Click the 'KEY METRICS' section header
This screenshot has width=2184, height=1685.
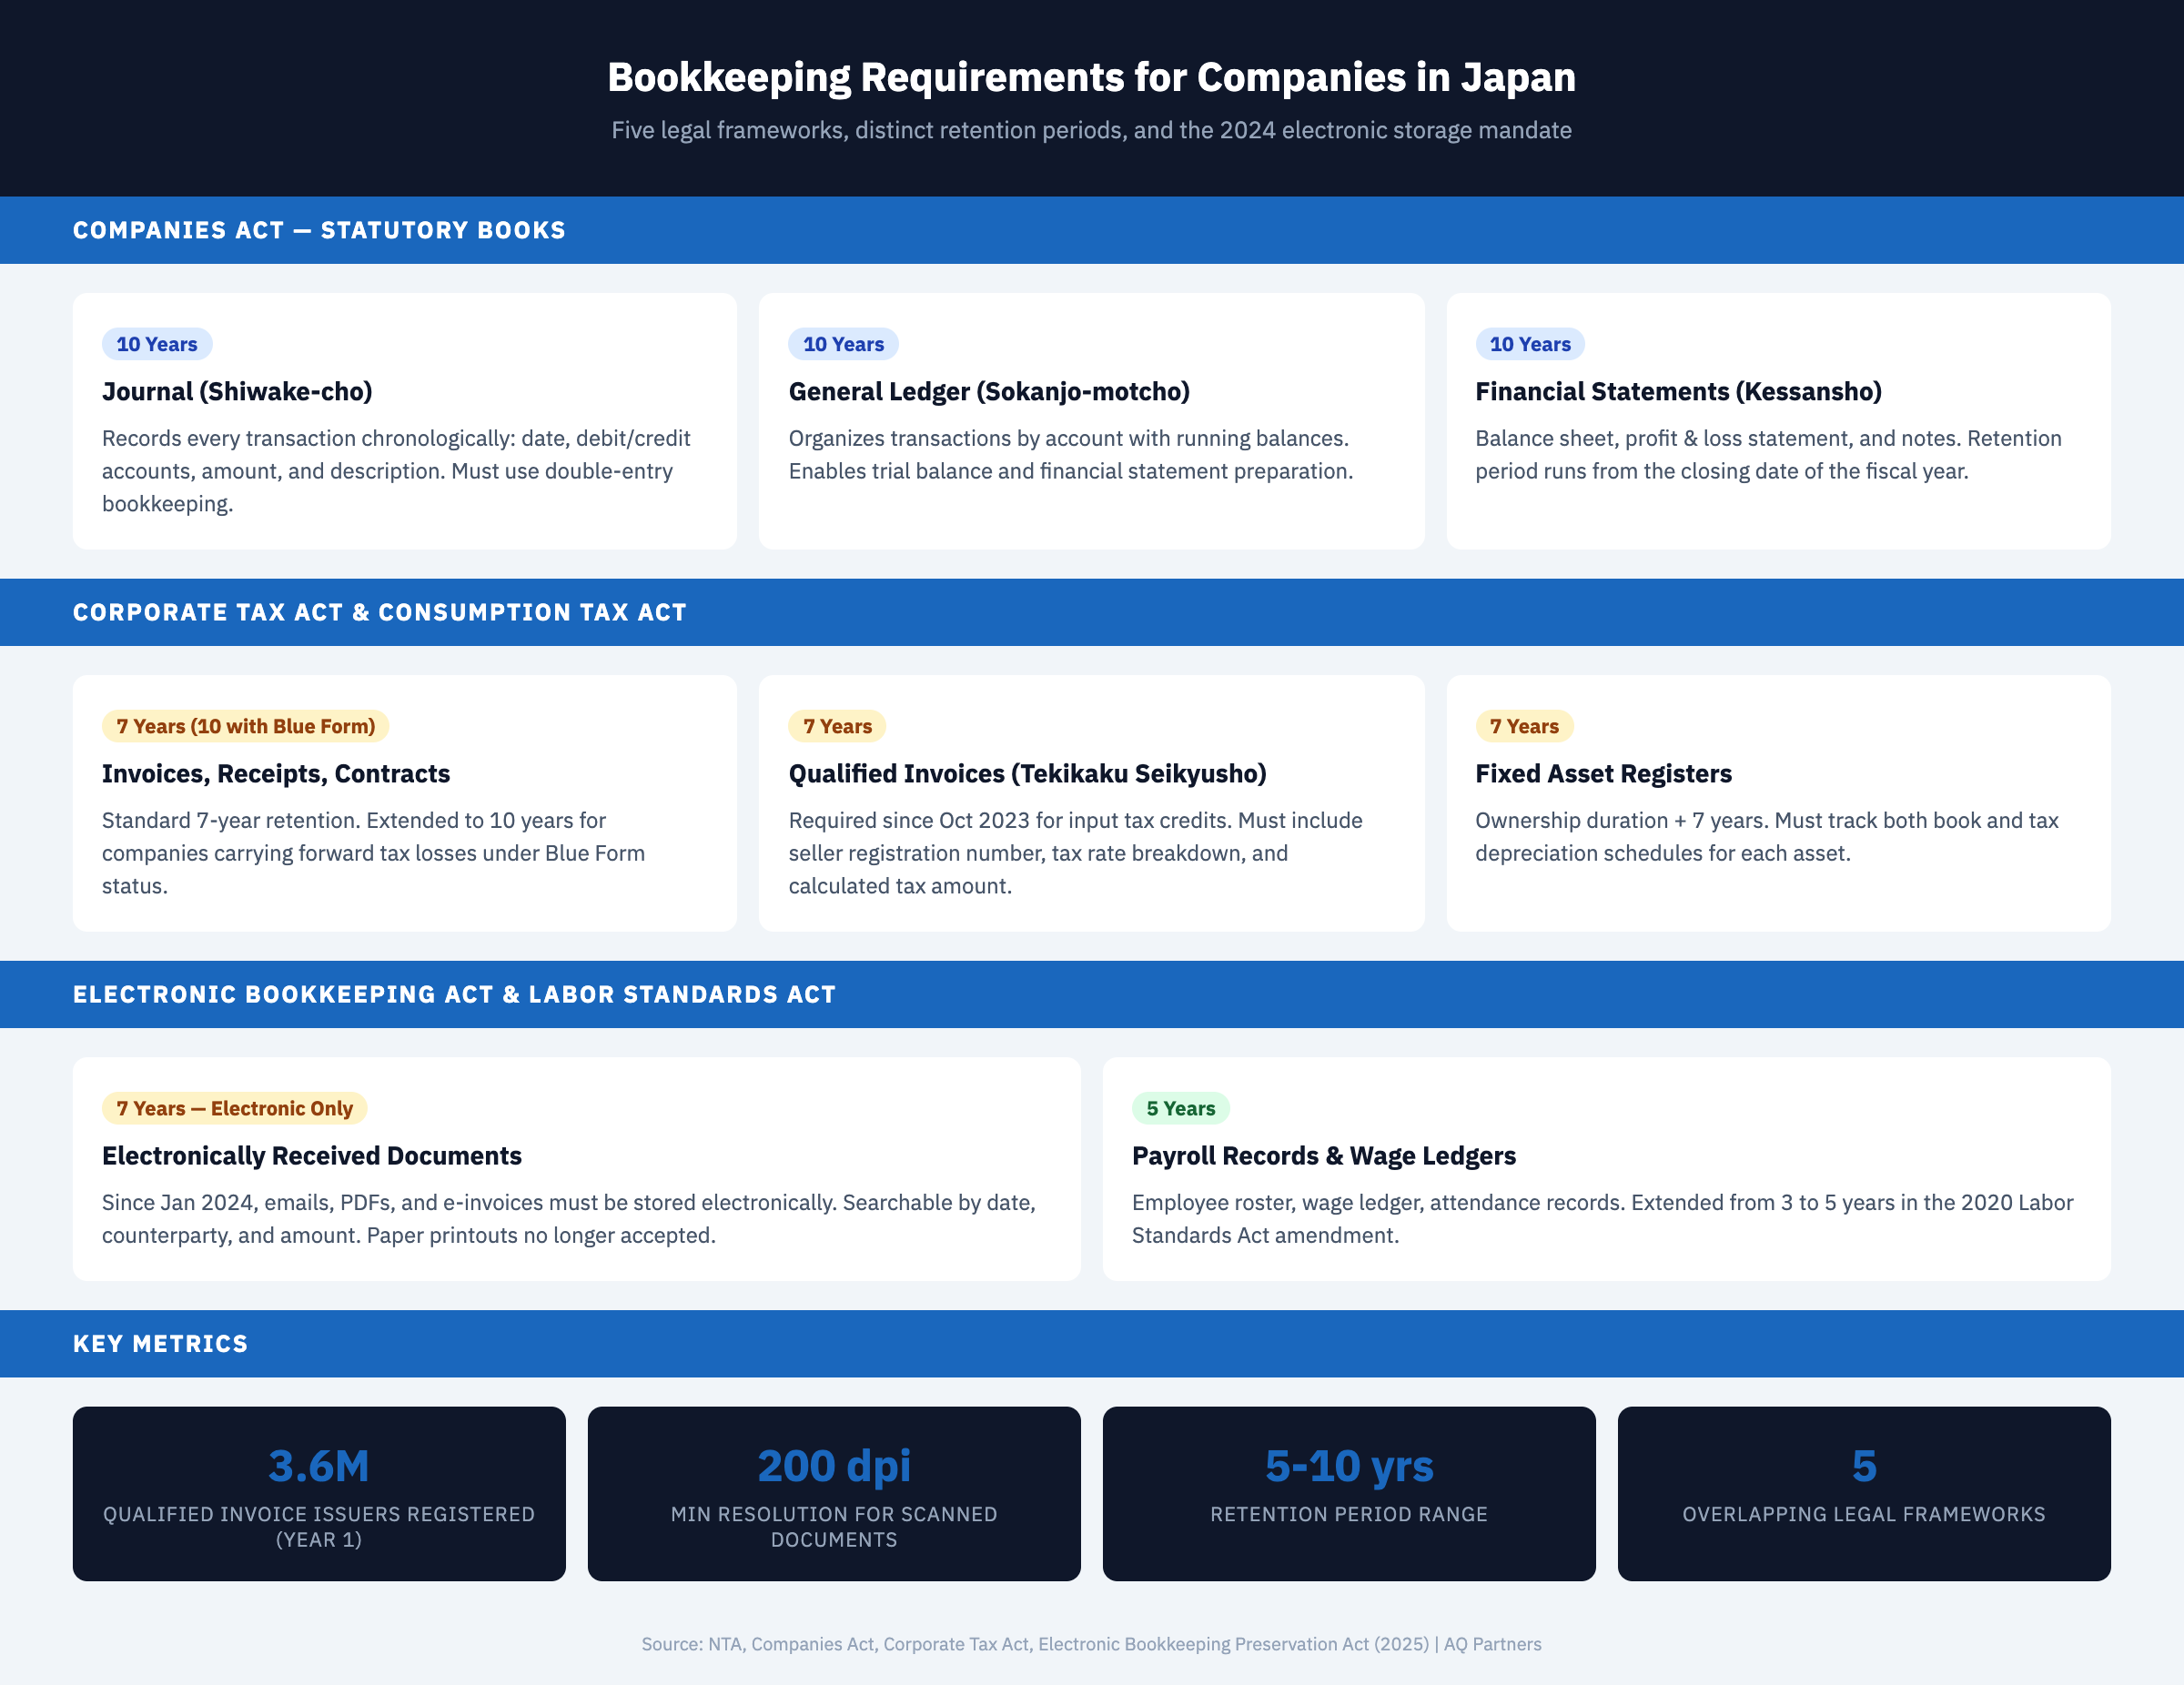point(160,1343)
